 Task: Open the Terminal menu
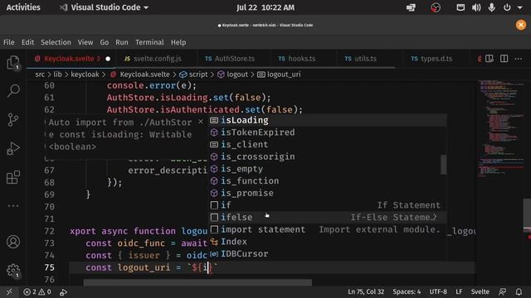149,42
